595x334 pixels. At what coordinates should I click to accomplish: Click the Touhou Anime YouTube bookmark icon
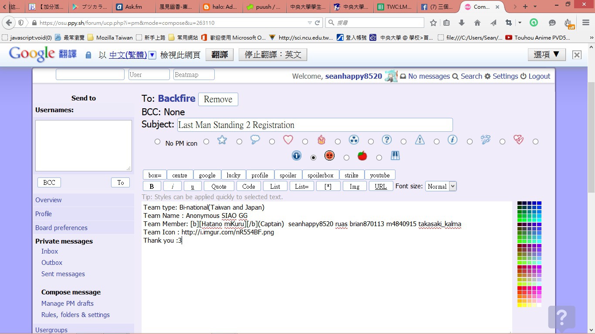509,37
